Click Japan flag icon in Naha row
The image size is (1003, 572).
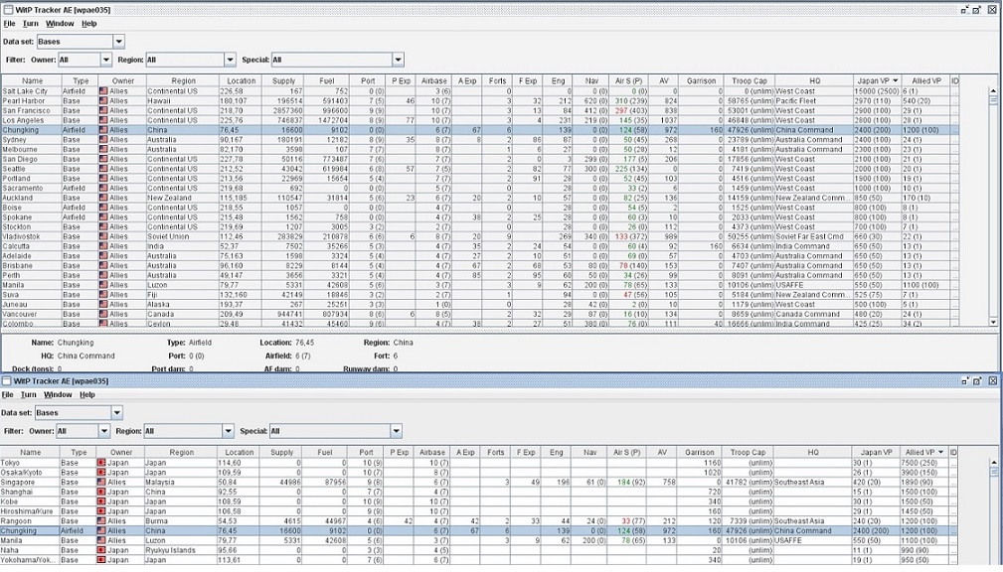pos(101,550)
